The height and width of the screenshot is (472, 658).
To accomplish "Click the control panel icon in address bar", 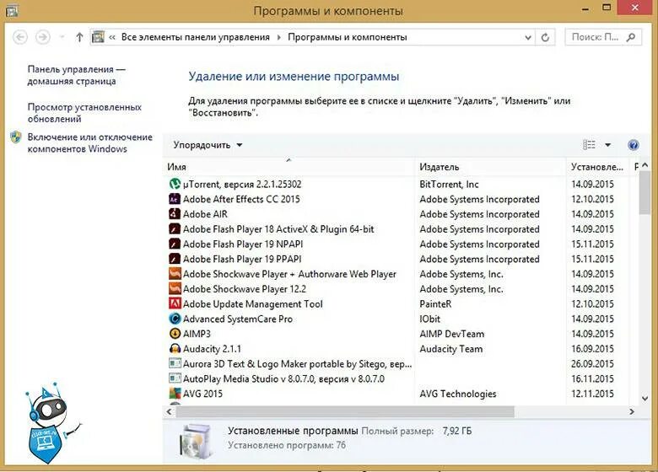I will point(98,37).
